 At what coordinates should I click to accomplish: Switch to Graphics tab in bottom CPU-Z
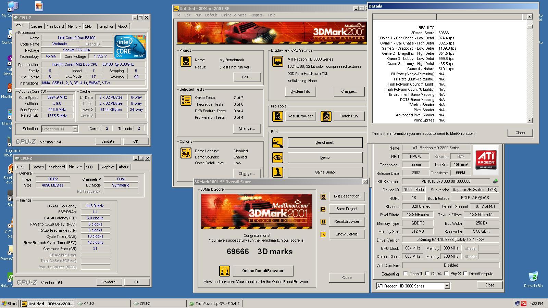coord(107,167)
